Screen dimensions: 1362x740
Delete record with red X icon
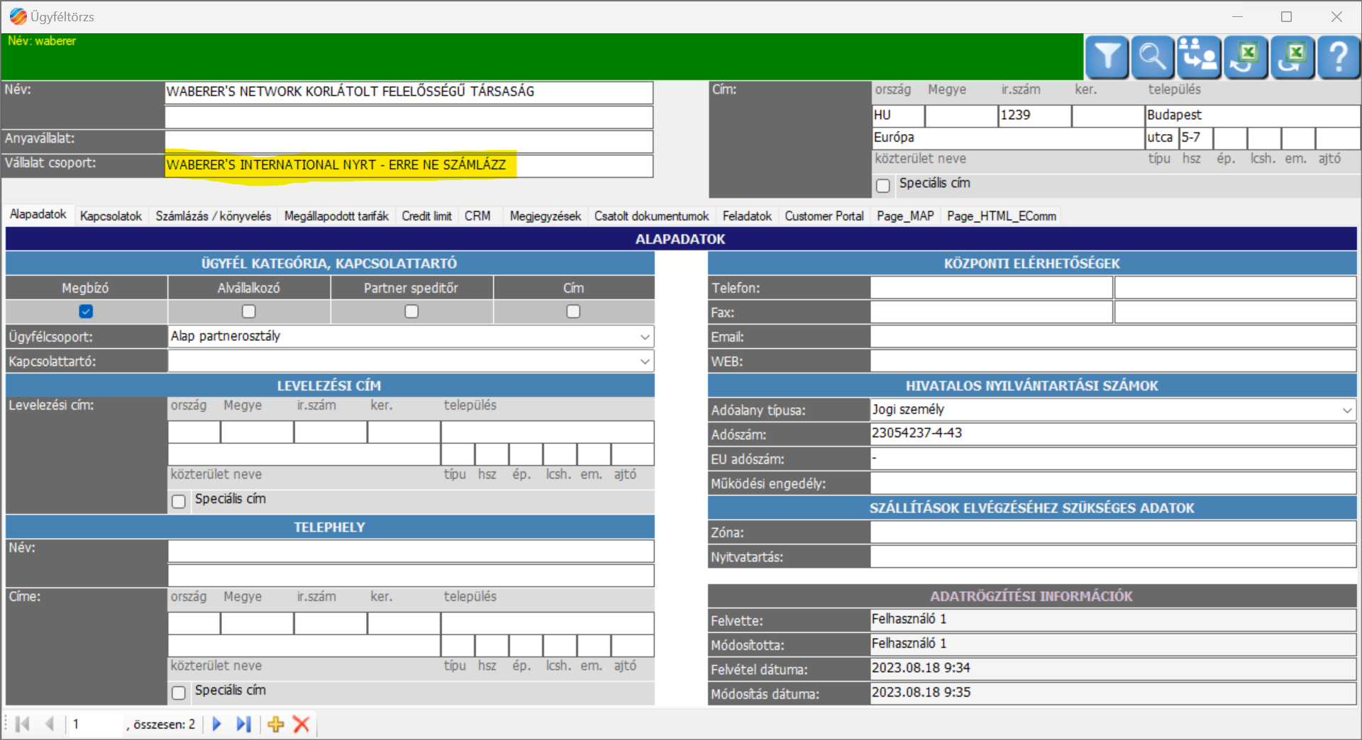coord(301,724)
